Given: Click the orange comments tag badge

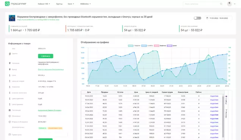Looking at the screenshot, I should (55, 128).
